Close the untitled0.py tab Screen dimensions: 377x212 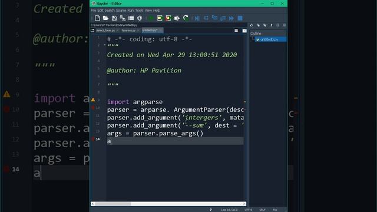160,30
